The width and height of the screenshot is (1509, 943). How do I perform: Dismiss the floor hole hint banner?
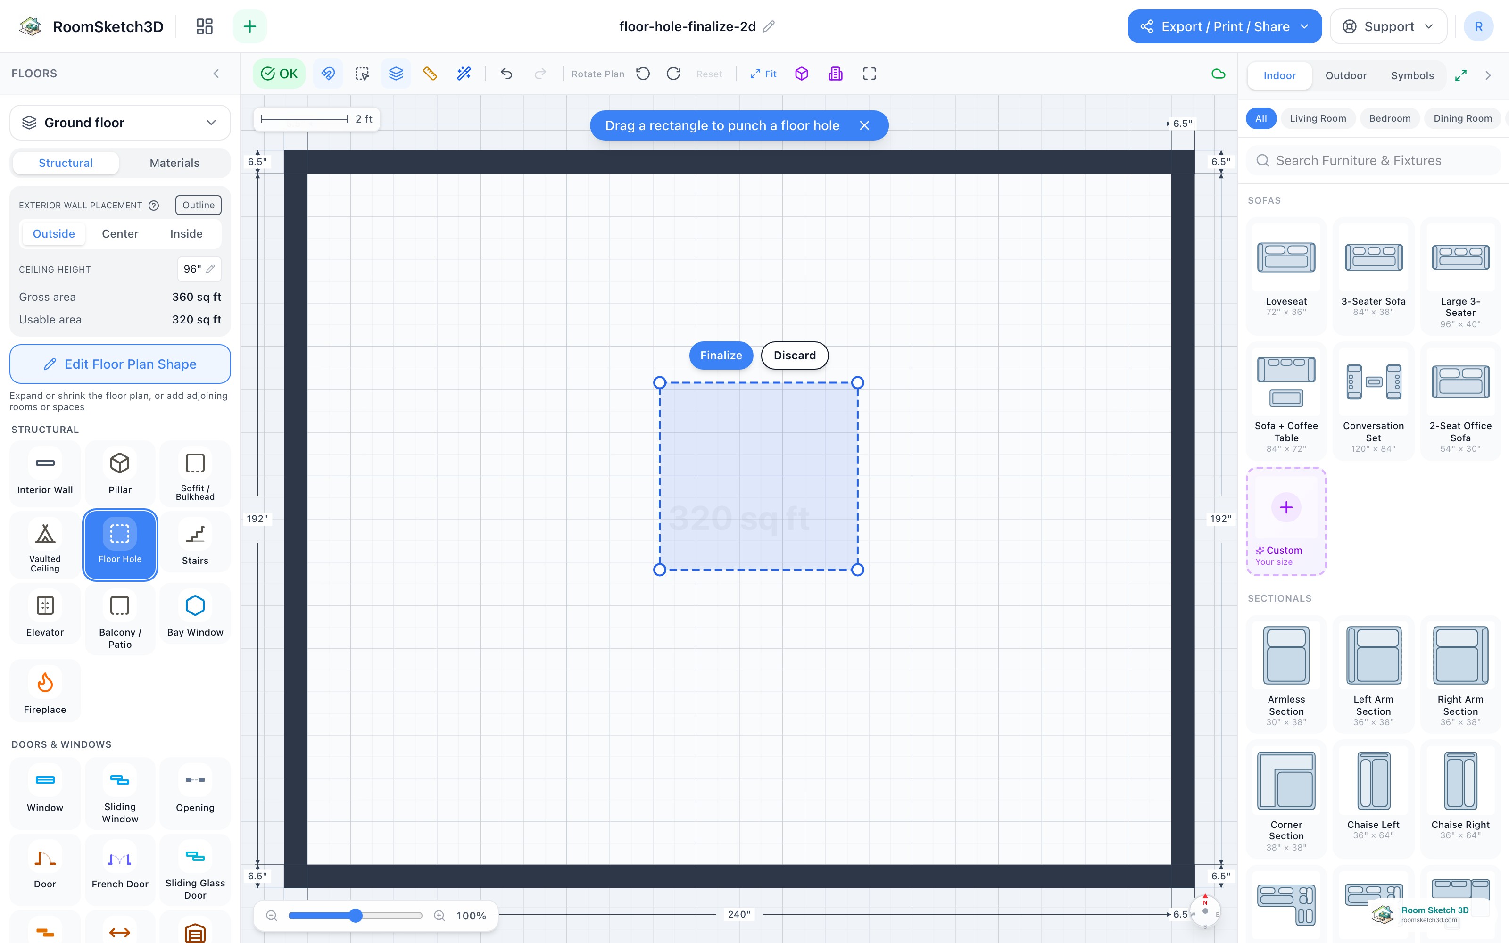click(x=864, y=125)
